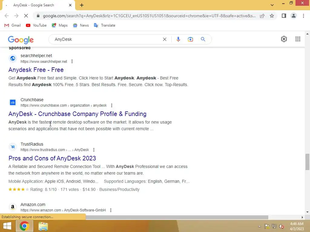Click the Amazon favicon
The width and height of the screenshot is (310, 232).
(x=13, y=207)
